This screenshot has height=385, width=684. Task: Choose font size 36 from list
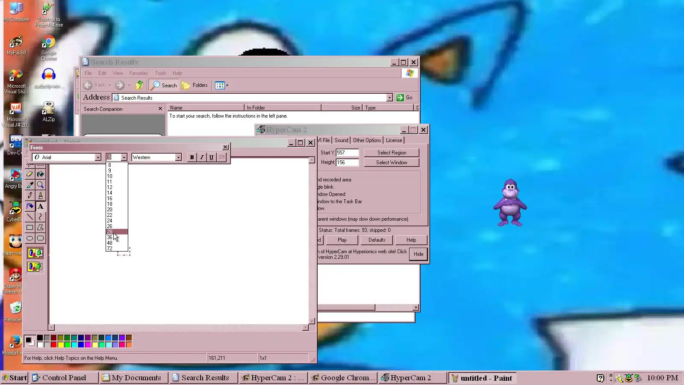[x=117, y=237]
